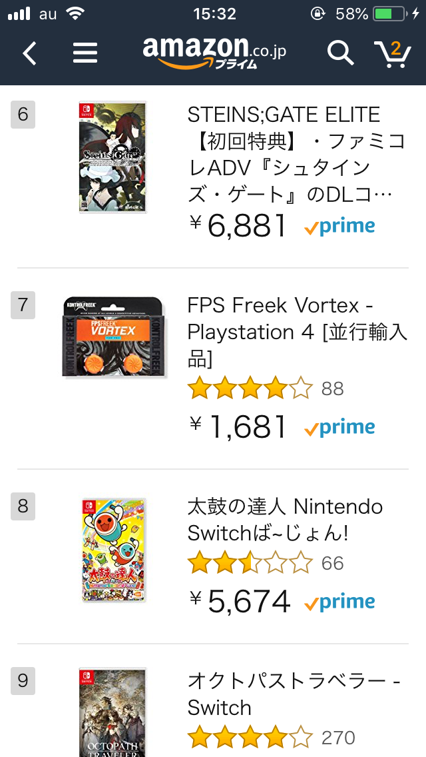View the 270 reviews count for Octopath
This screenshot has width=426, height=757.
point(338,738)
